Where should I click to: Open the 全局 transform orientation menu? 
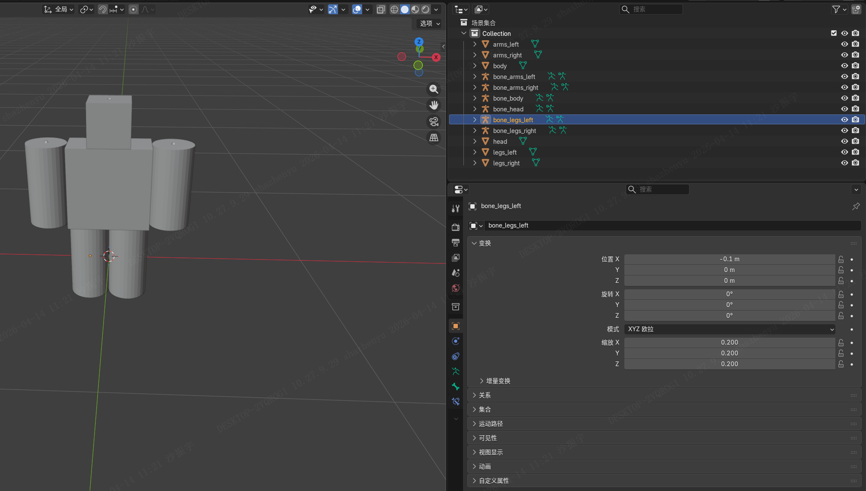point(60,9)
